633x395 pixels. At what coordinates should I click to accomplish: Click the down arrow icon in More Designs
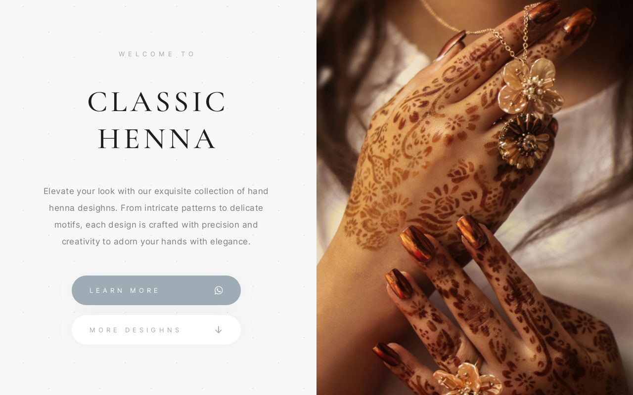tap(219, 330)
